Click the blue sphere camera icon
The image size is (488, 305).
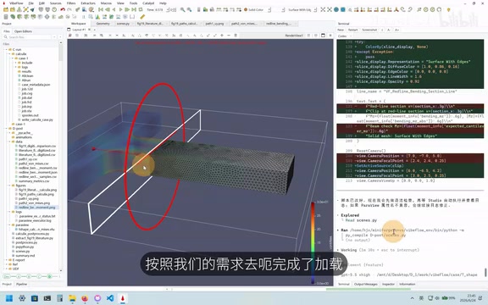(336, 9)
